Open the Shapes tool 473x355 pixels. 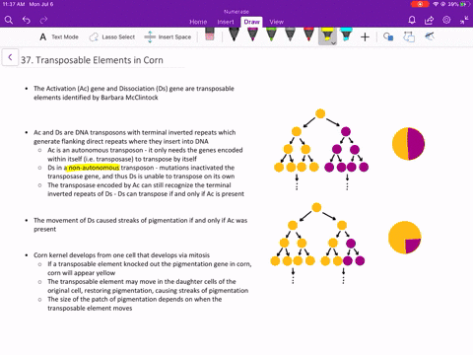click(388, 36)
